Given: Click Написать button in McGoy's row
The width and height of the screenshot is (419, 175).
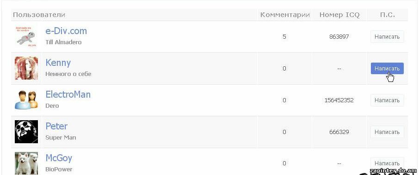Looking at the screenshot, I should pyautogui.click(x=387, y=163).
